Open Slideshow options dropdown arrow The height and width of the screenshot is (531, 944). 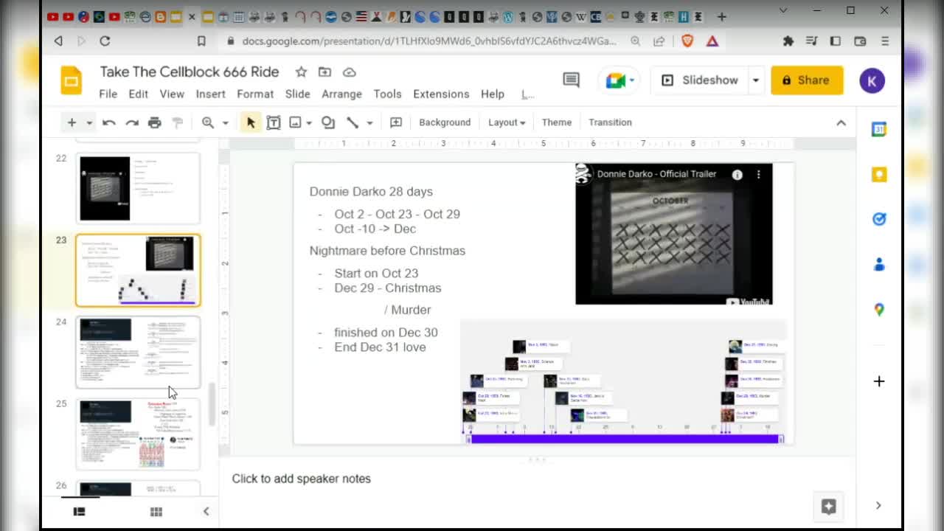[755, 80]
